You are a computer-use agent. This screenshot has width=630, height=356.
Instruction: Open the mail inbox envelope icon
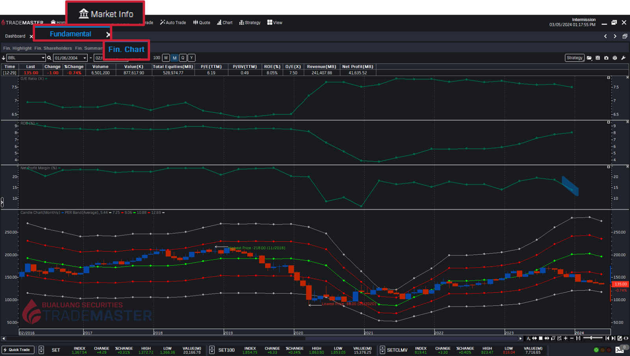coord(619,350)
